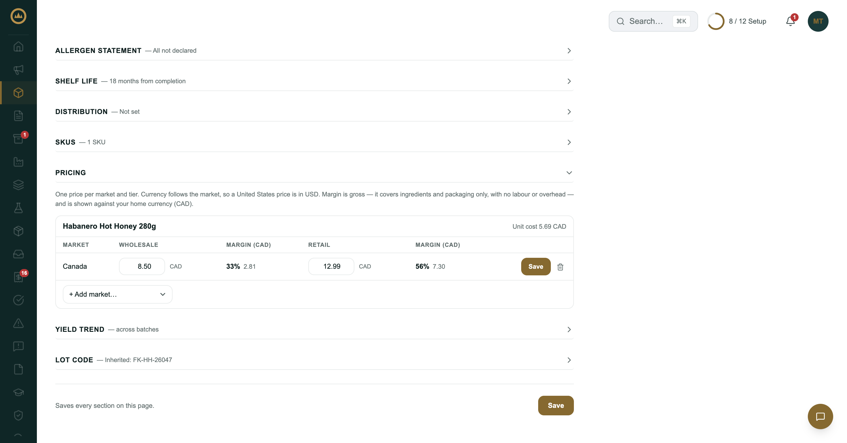The height and width of the screenshot is (443, 847).
Task: Expand the Yield Trend section
Action: tap(314, 329)
